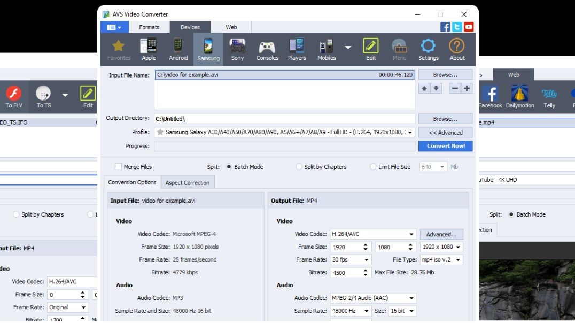The image size is (575, 323).
Task: Select the Consoles category icon
Action: click(x=267, y=50)
